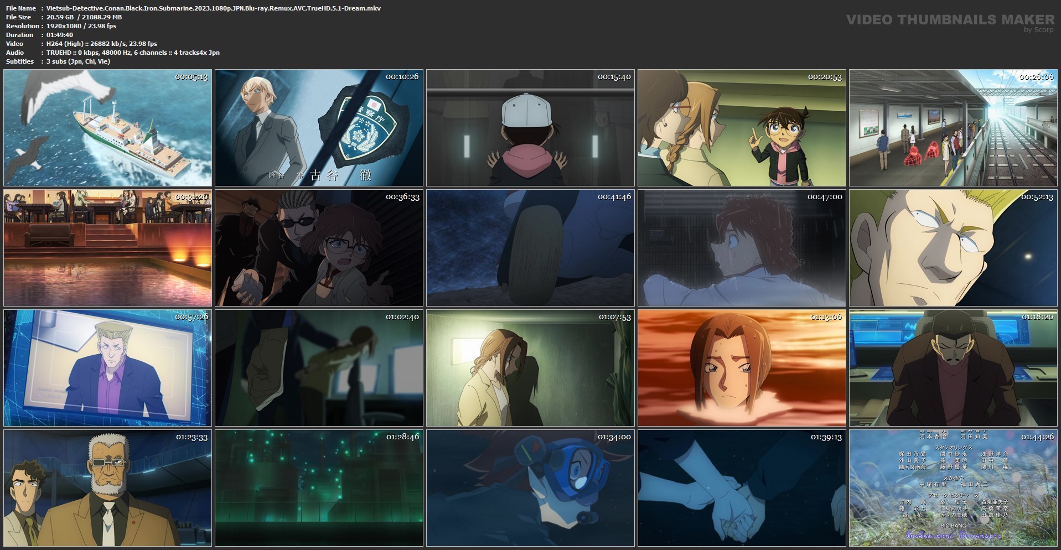The height and width of the screenshot is (550, 1061).
Task: Select the 01:13:06 sunset face thumbnail
Action: tap(742, 368)
